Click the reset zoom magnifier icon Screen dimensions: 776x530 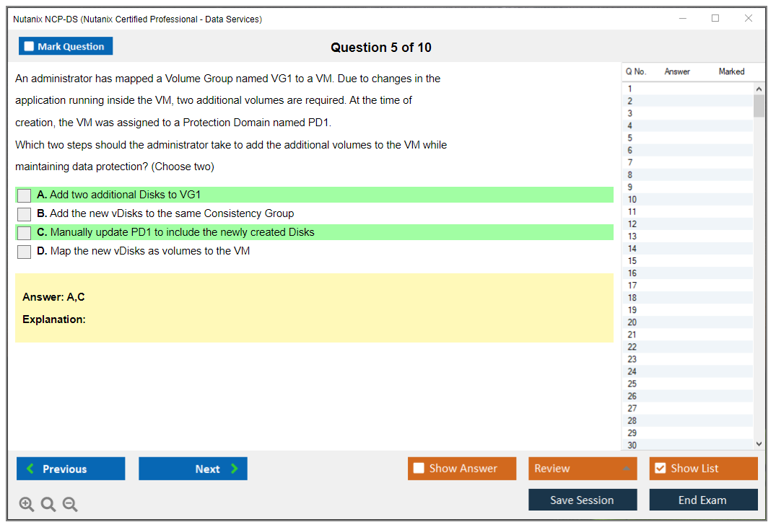click(48, 505)
